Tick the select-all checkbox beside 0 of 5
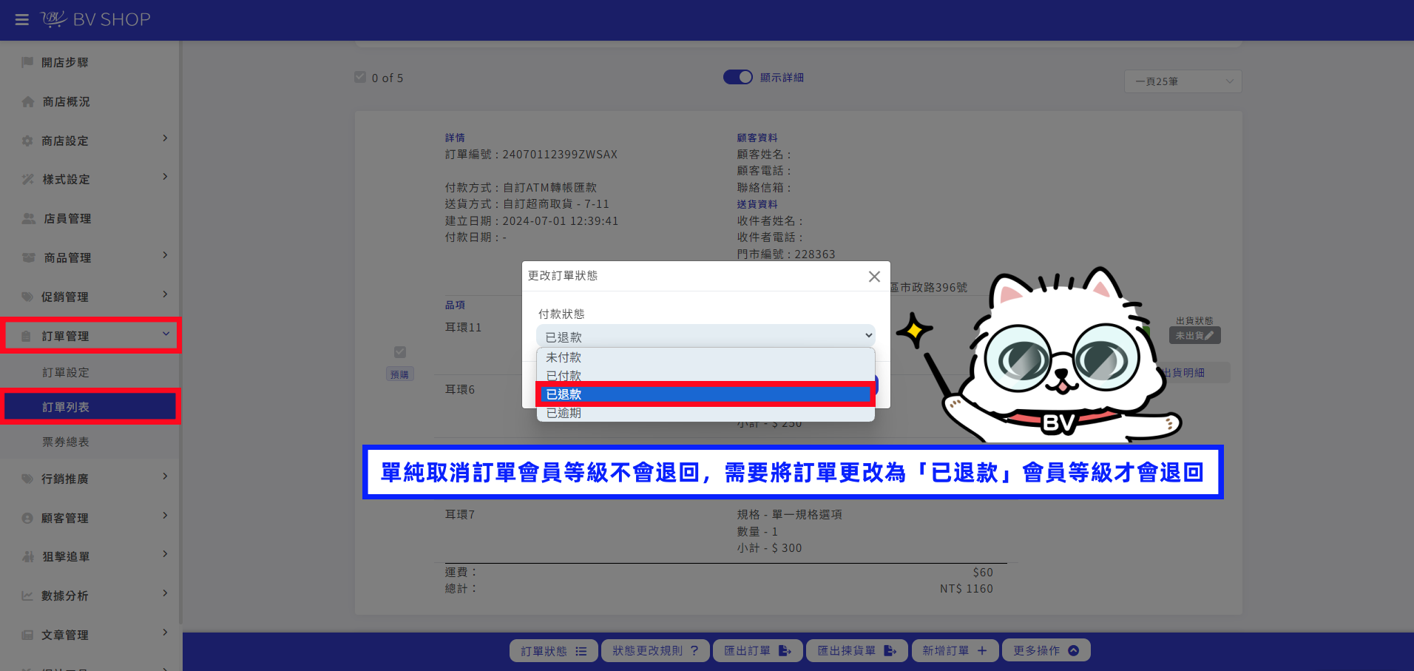Screen dimensions: 1414x671 360,77
